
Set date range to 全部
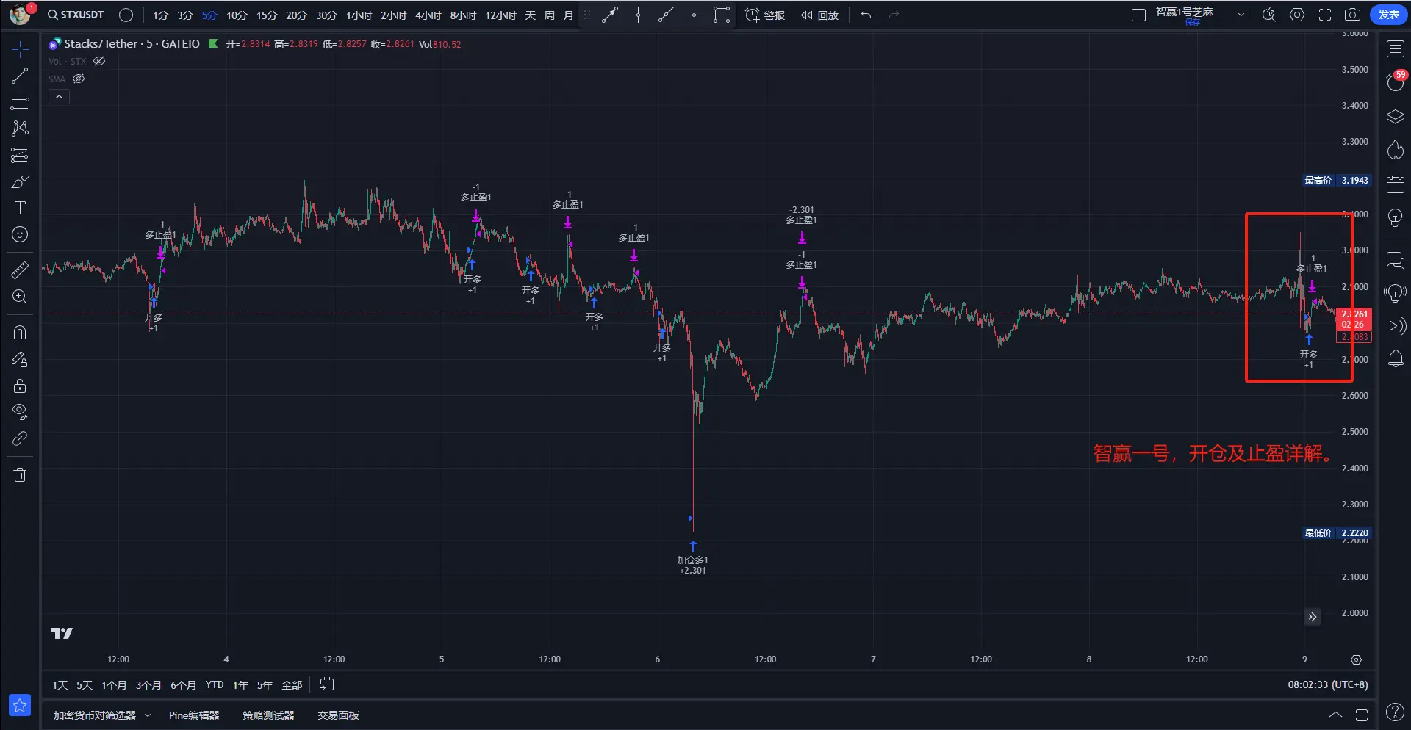click(x=292, y=684)
